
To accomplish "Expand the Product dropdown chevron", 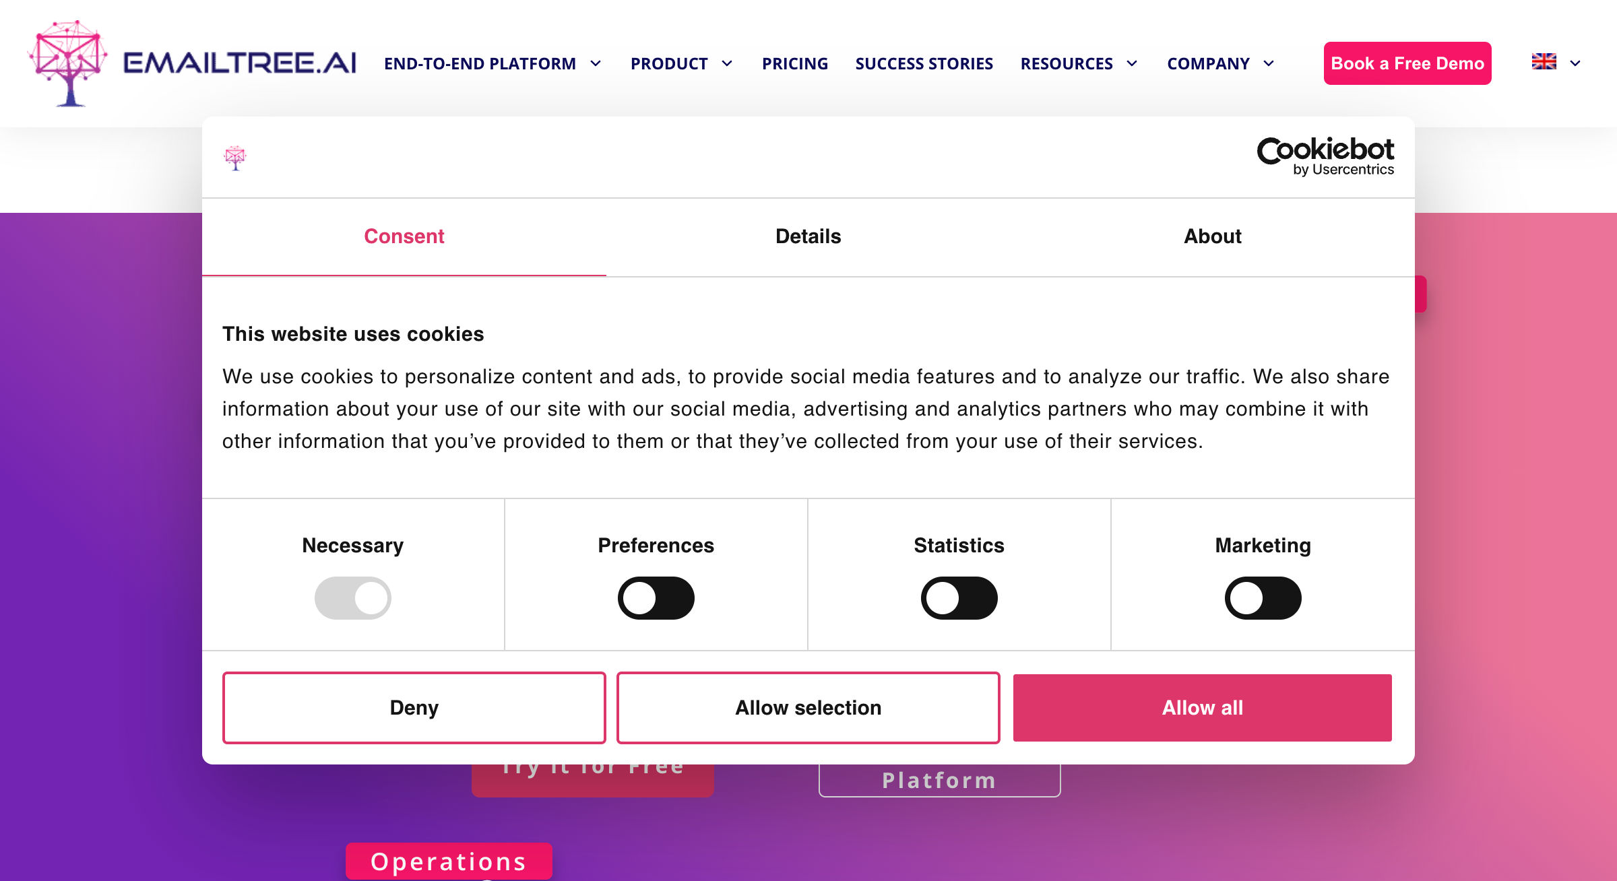I will point(727,63).
